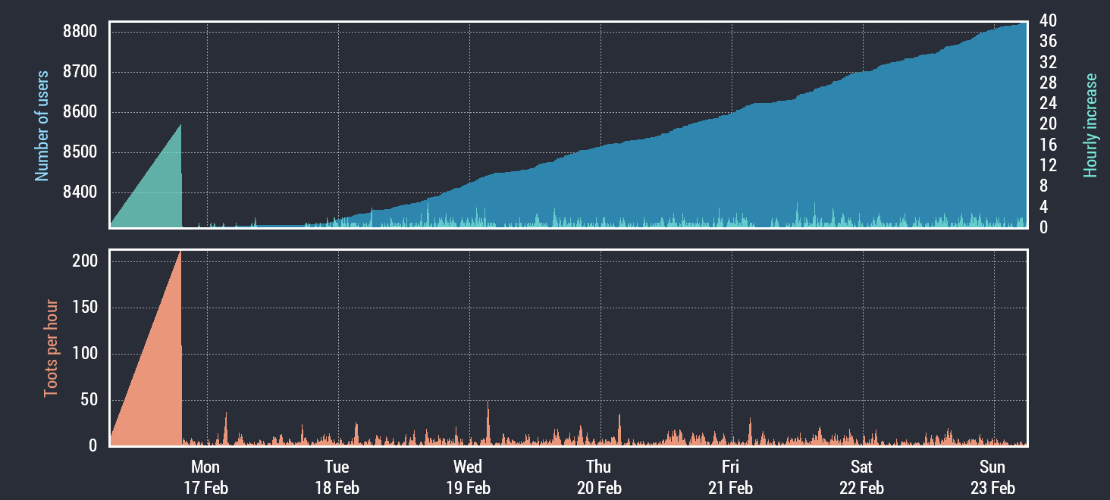Select the Fri 21 Feb date label
This screenshot has width=1110, height=500.
[x=730, y=477]
